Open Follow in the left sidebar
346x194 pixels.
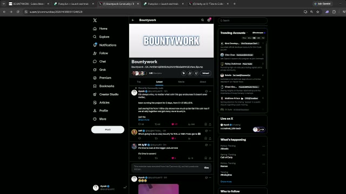101,53
